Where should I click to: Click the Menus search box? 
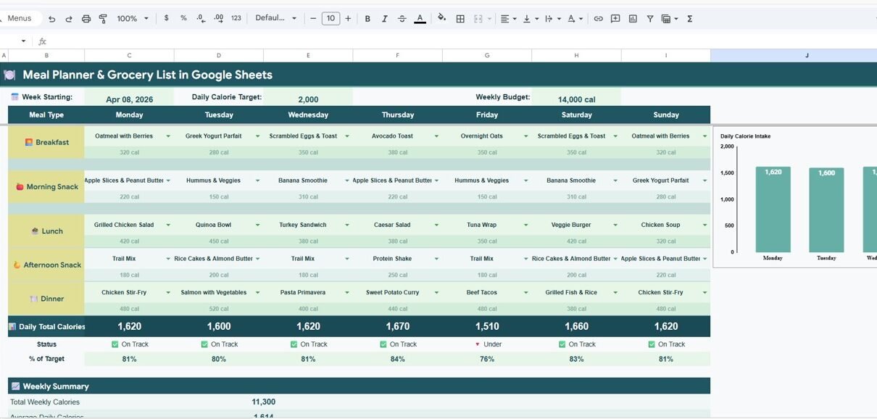pos(20,19)
